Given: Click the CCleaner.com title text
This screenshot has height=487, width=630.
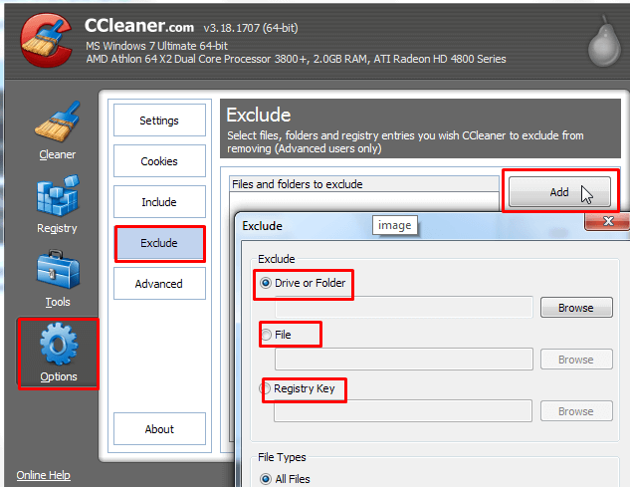Looking at the screenshot, I should pyautogui.click(x=139, y=26).
